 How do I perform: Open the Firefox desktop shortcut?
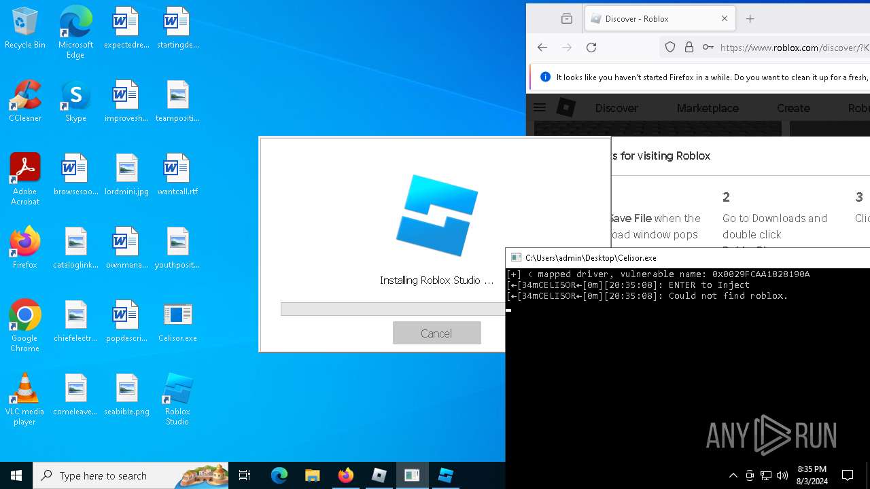point(25,248)
